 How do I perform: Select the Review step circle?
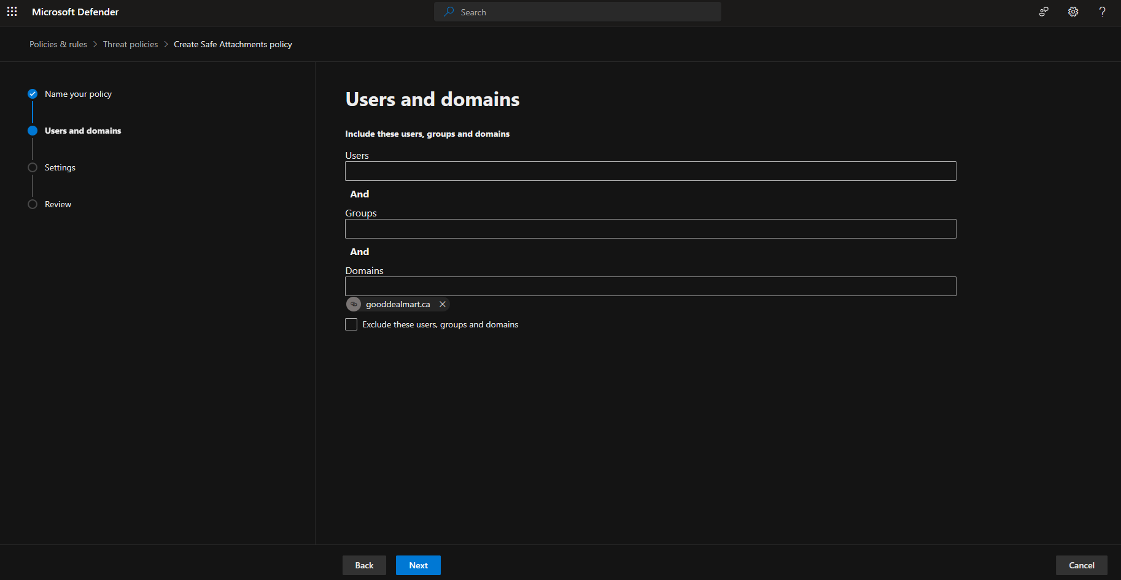pyautogui.click(x=33, y=204)
